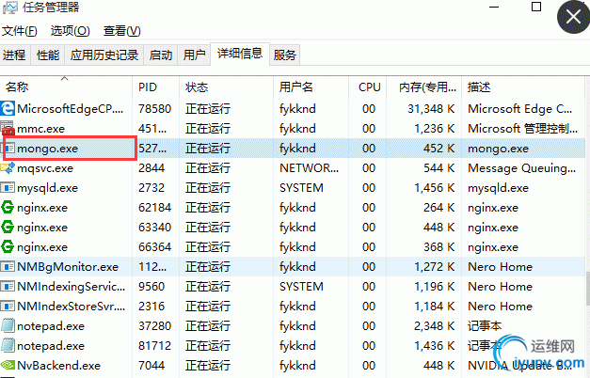This screenshot has height=378, width=590.
Task: Sort by the CPU column header
Action: coord(368,87)
